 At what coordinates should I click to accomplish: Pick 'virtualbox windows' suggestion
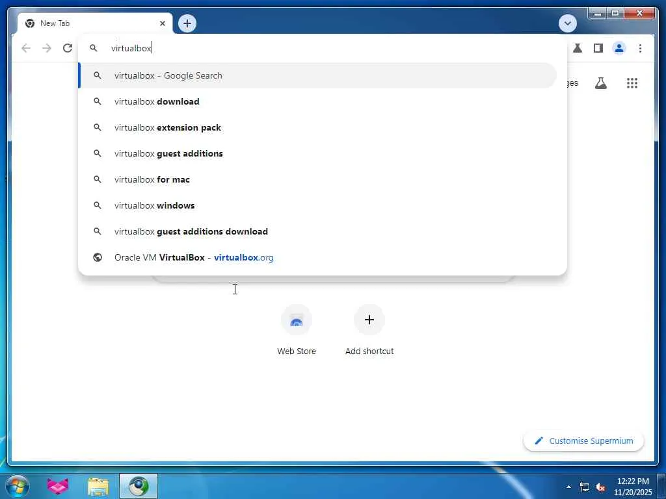coord(317,205)
